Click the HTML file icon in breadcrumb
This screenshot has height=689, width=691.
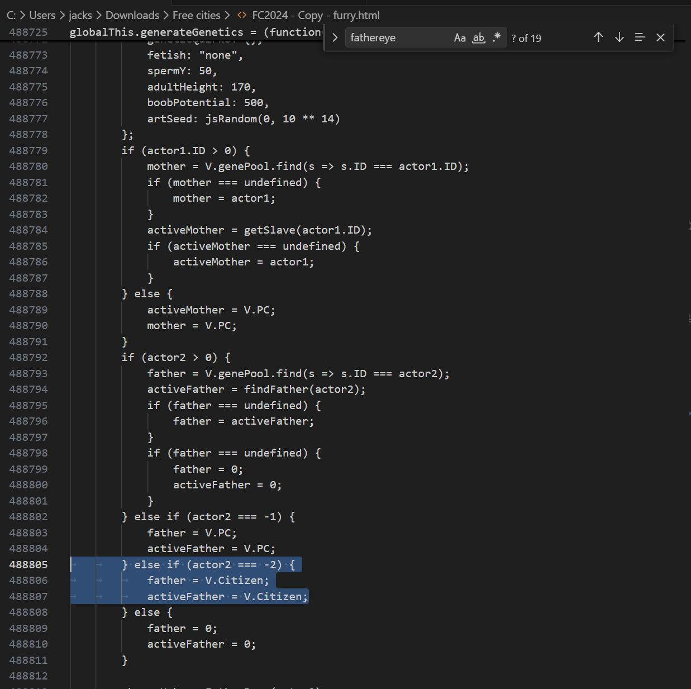click(242, 15)
